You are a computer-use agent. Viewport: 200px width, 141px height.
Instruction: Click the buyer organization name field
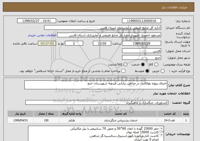[x=103, y=28]
